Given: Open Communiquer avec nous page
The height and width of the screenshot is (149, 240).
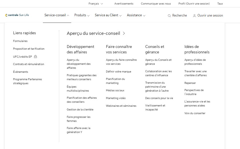Looking at the screenshot, I should pos(156,4).
